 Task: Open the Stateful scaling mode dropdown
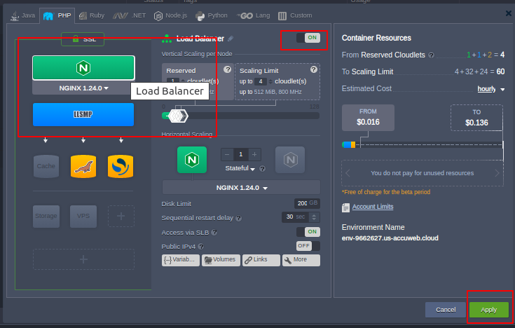click(x=241, y=168)
